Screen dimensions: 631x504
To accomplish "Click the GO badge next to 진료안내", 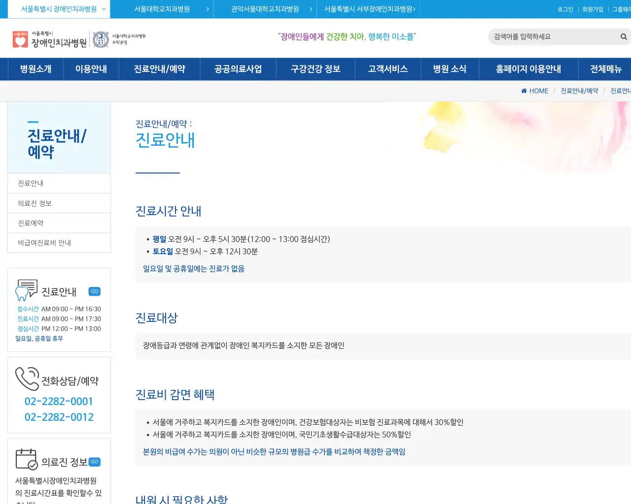I will (x=95, y=291).
